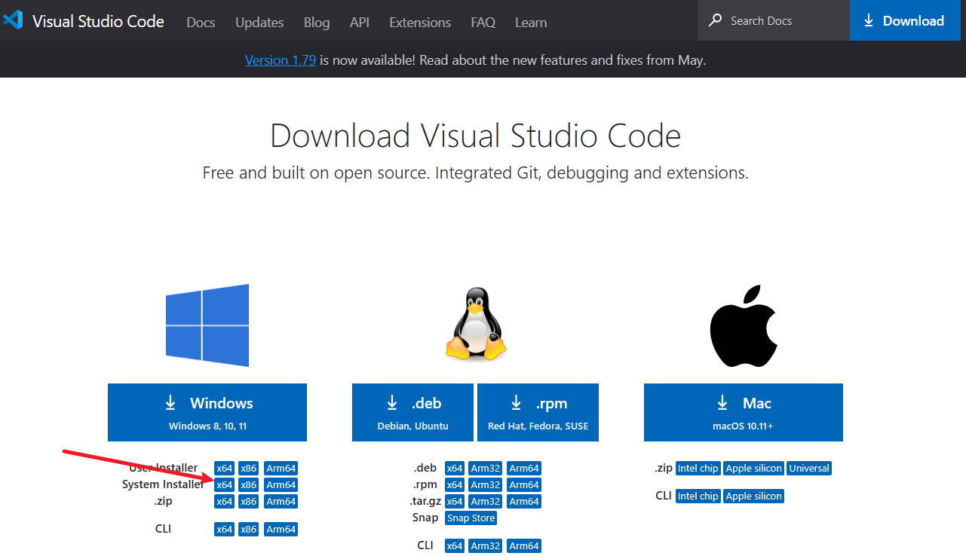Click the Apple logo image
The height and width of the screenshot is (556, 966).
pyautogui.click(x=743, y=325)
